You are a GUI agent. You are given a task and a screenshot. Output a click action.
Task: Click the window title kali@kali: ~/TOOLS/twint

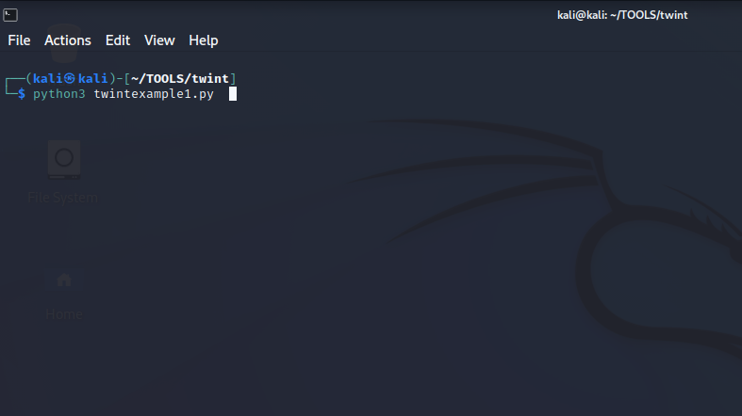[x=622, y=15]
